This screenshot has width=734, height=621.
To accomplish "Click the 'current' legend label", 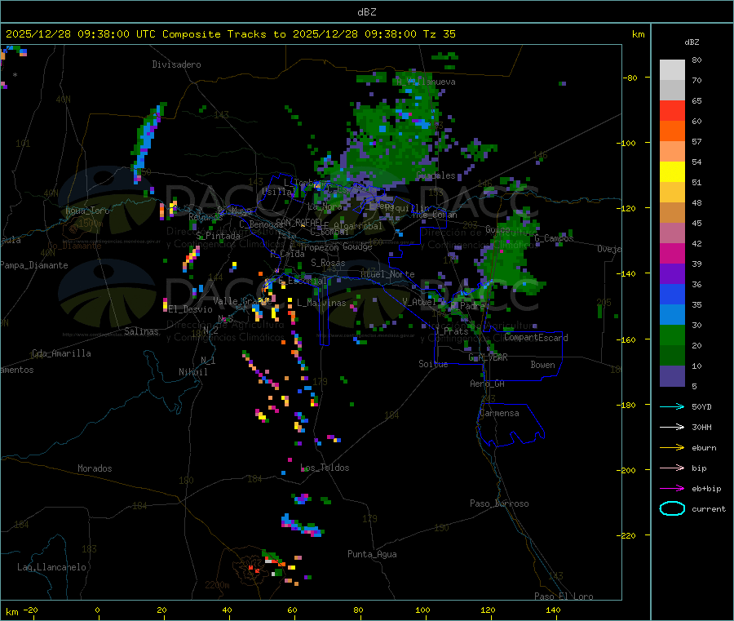I will (708, 509).
